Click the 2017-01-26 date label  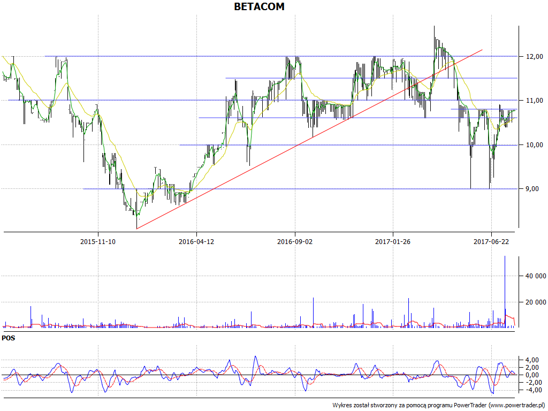393,241
